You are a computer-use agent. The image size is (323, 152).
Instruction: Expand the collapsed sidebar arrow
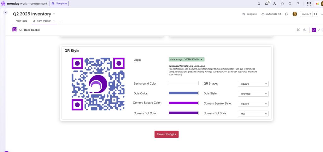coord(5,12)
